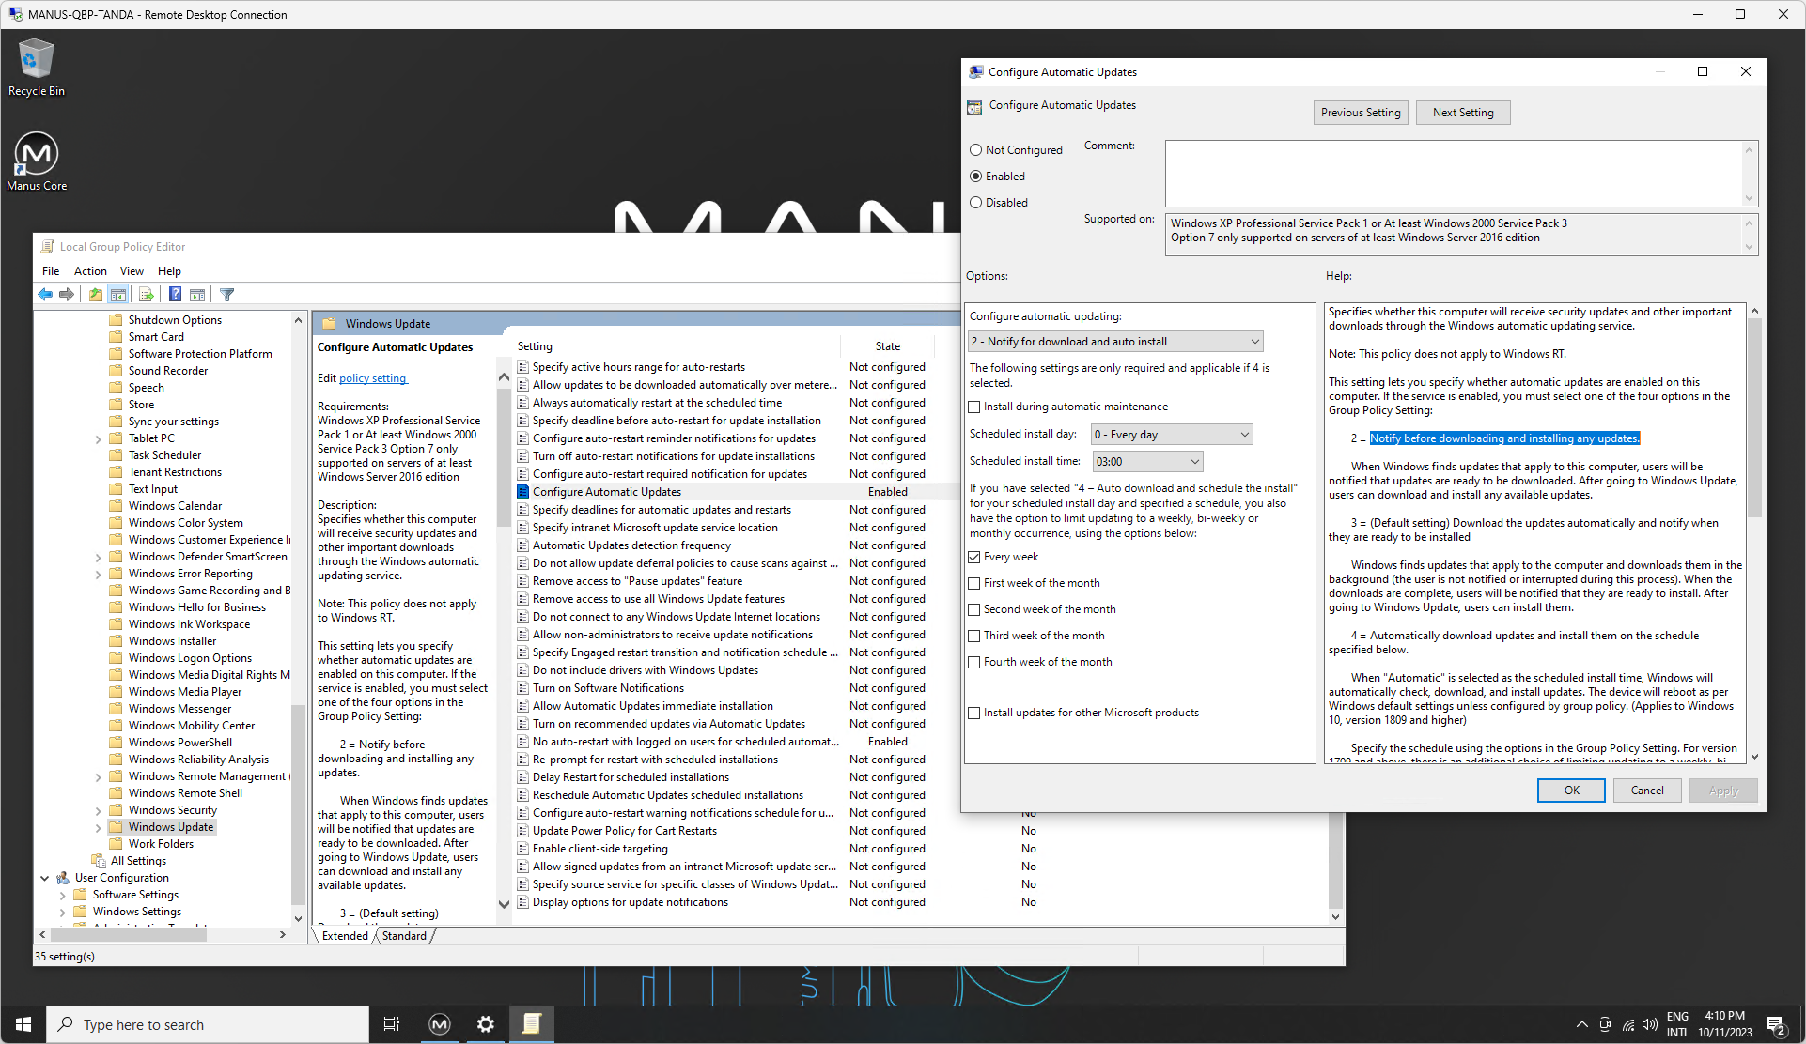Click the Edit policy setting link
Screen dimensions: 1806x1044
(x=373, y=378)
